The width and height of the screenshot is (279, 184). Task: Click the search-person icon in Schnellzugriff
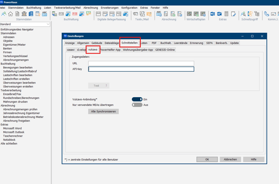coord(243,14)
